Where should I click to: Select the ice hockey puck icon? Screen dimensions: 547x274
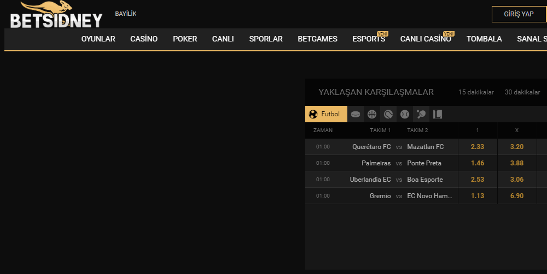pyautogui.click(x=356, y=114)
